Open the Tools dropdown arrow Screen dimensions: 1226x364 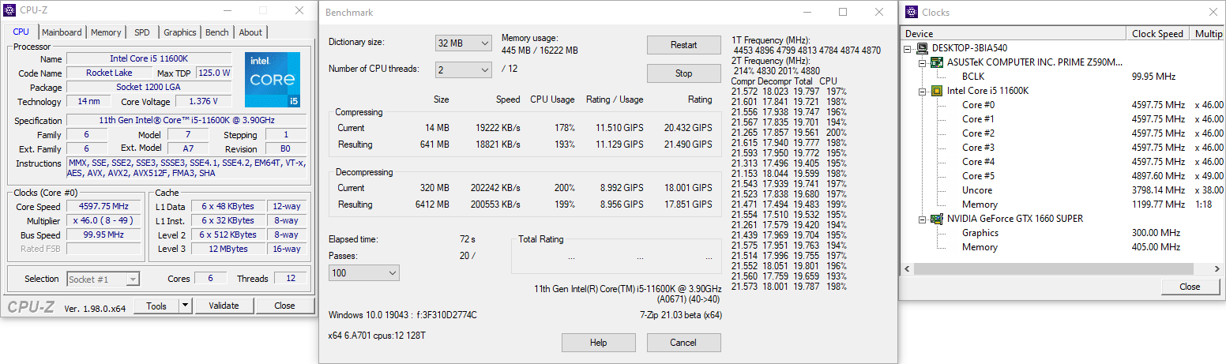[185, 306]
